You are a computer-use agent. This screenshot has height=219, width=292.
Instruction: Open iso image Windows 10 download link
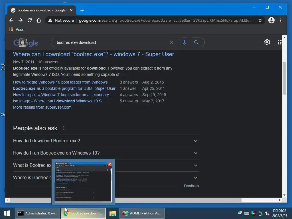[x=59, y=101]
